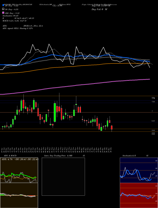158x208 pixels.
Task: Click the 'Stochastics: 38.48' readout
Action: coord(10,16)
